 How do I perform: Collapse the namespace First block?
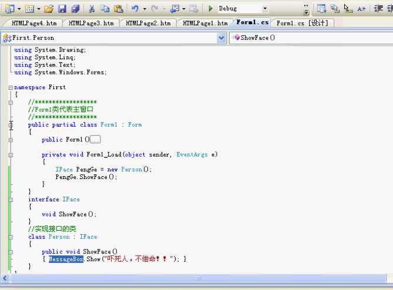(11, 87)
